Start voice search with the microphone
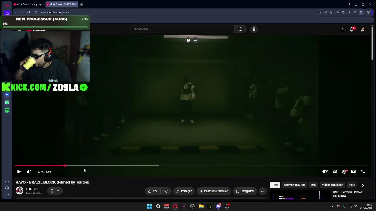376x211 pixels. tap(254, 29)
